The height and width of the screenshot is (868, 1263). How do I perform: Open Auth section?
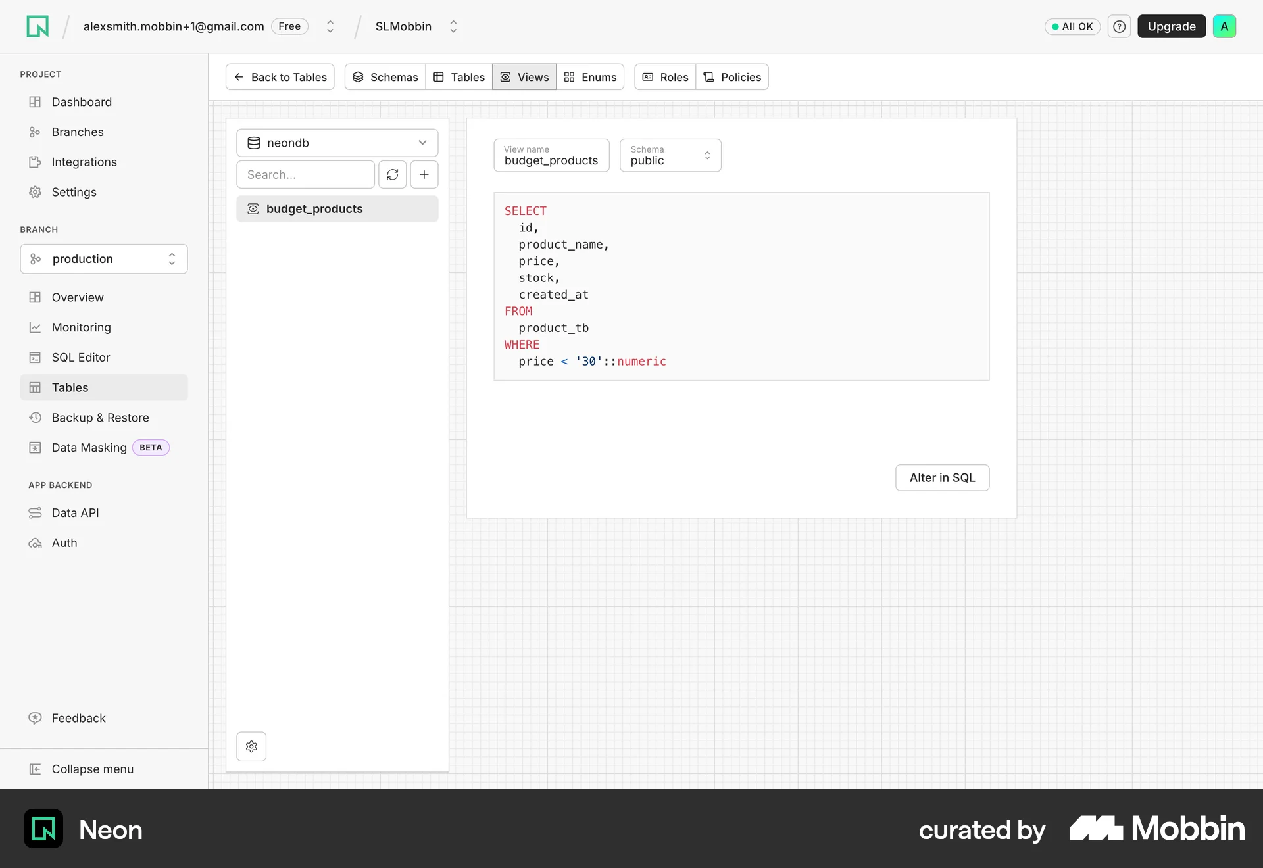(104, 543)
